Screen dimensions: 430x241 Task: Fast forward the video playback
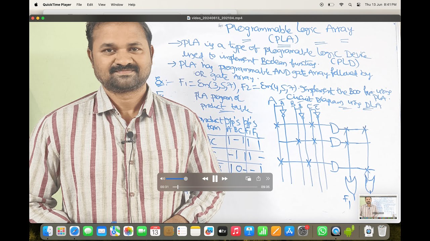tap(225, 179)
